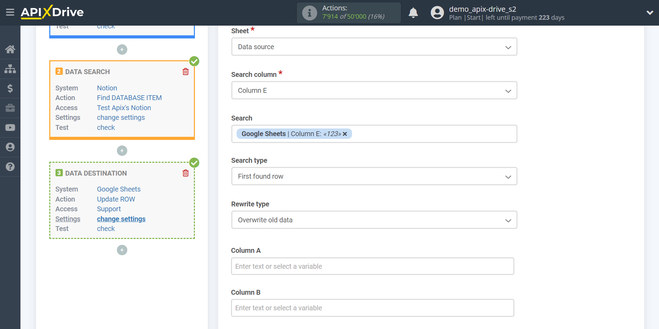
Task: Add a step after Data Destination
Action: pyautogui.click(x=122, y=250)
